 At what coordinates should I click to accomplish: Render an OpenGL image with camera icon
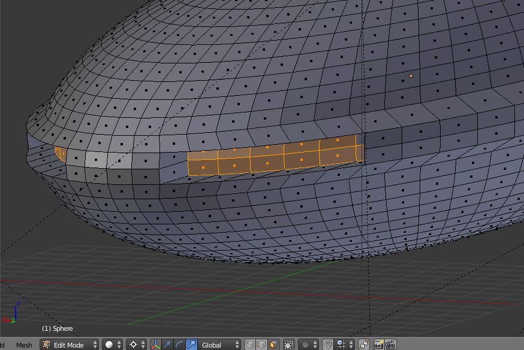tap(379, 345)
